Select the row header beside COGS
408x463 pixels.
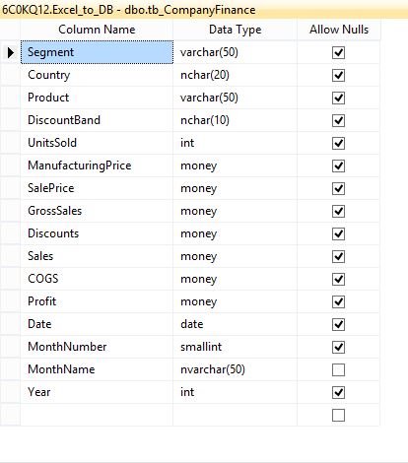pyautogui.click(x=10, y=279)
